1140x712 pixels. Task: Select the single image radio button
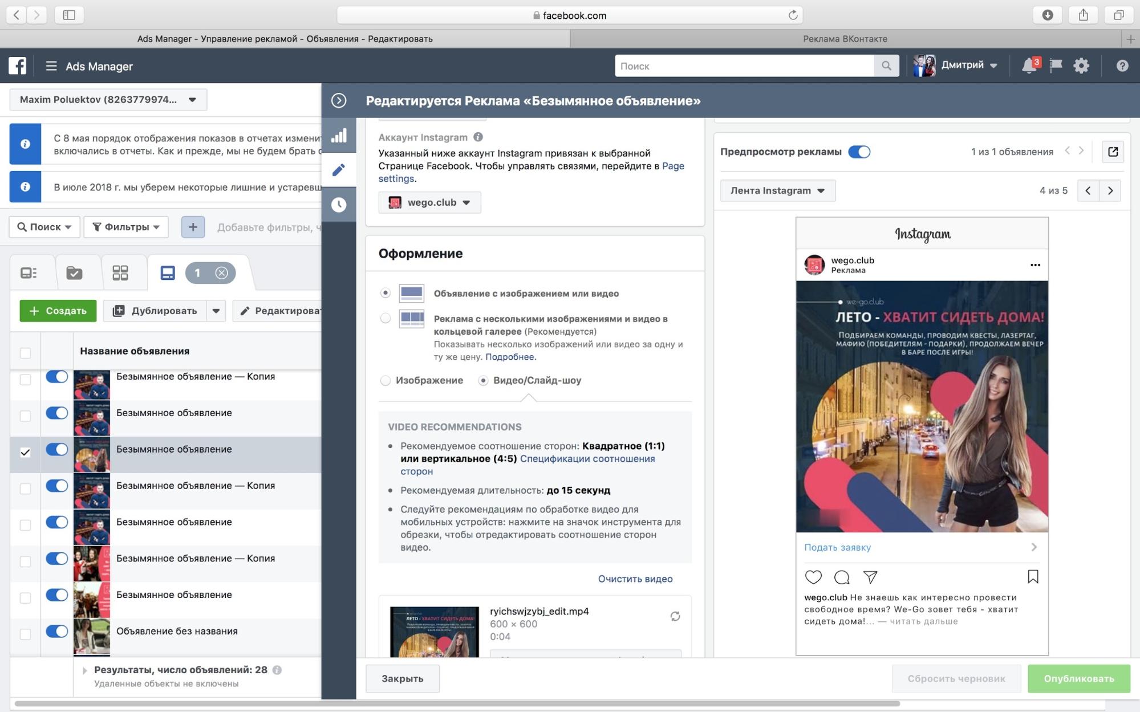[384, 380]
